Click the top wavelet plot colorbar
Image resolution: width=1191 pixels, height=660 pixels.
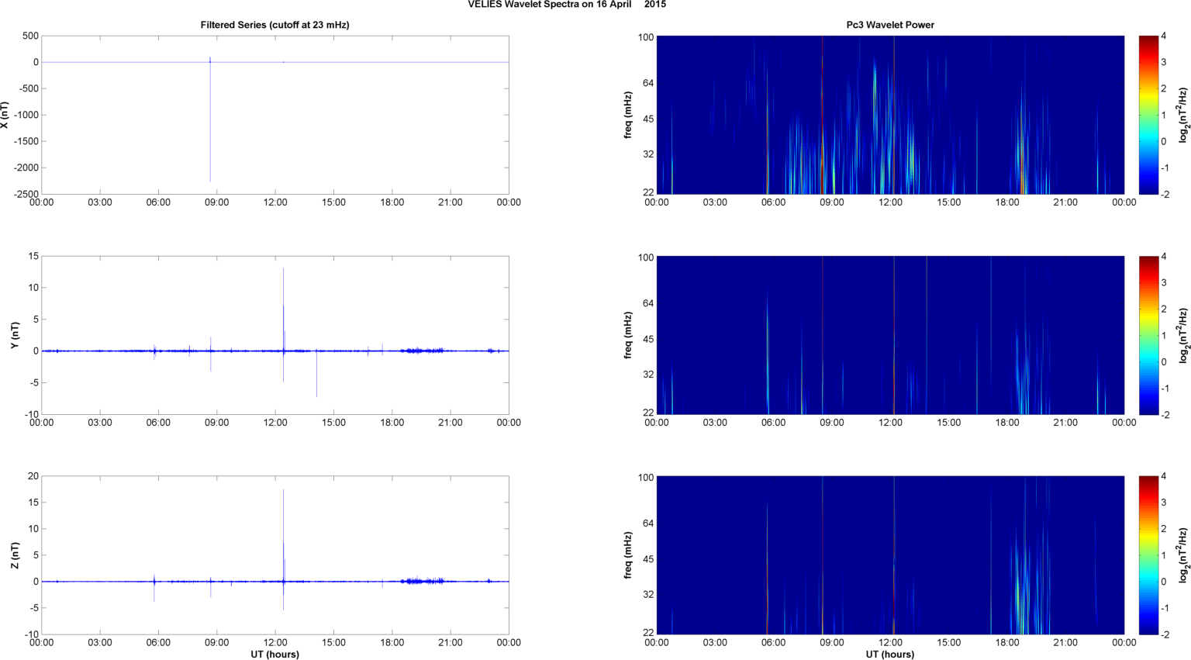coord(1149,115)
